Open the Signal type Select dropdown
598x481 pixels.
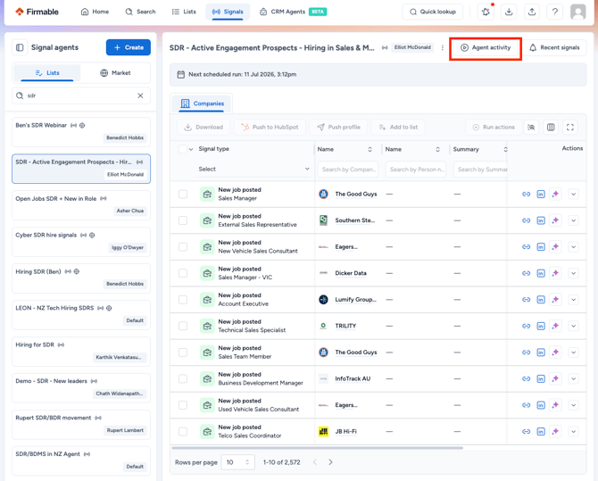[x=253, y=169]
